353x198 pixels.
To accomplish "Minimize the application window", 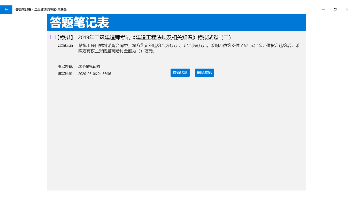I will 323,10.
